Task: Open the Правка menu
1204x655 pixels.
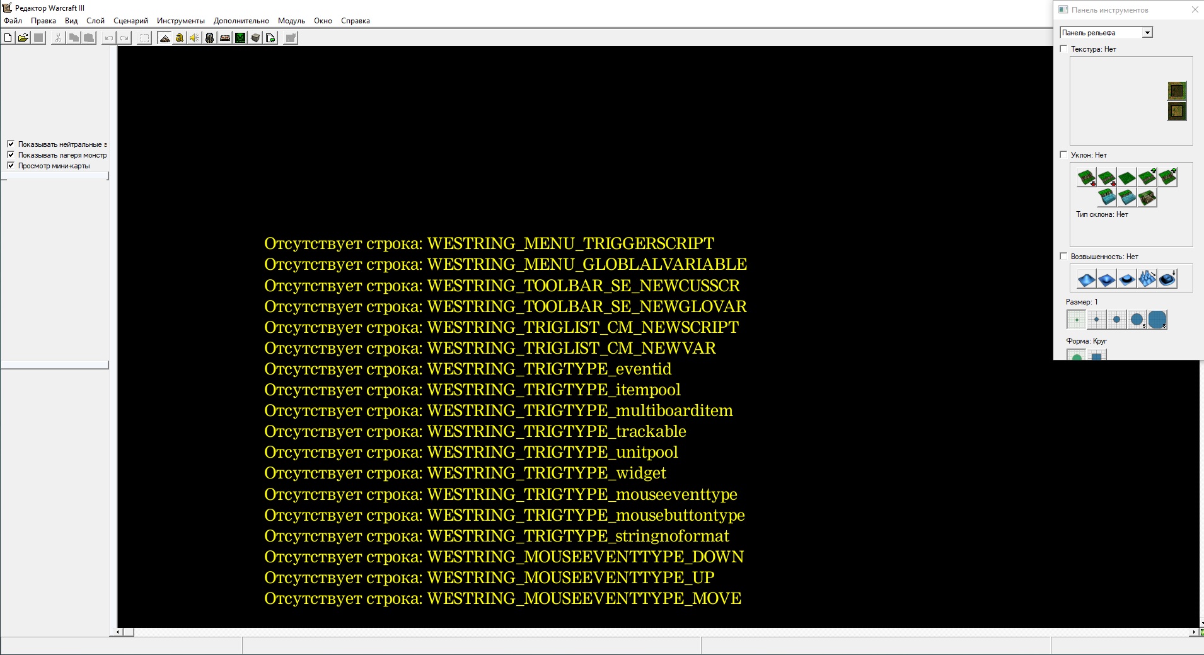Action: pos(43,21)
